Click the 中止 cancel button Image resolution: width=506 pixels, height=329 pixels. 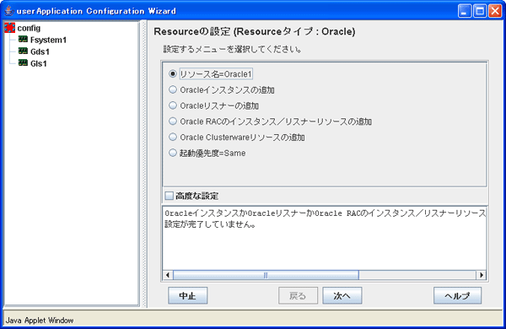click(187, 295)
